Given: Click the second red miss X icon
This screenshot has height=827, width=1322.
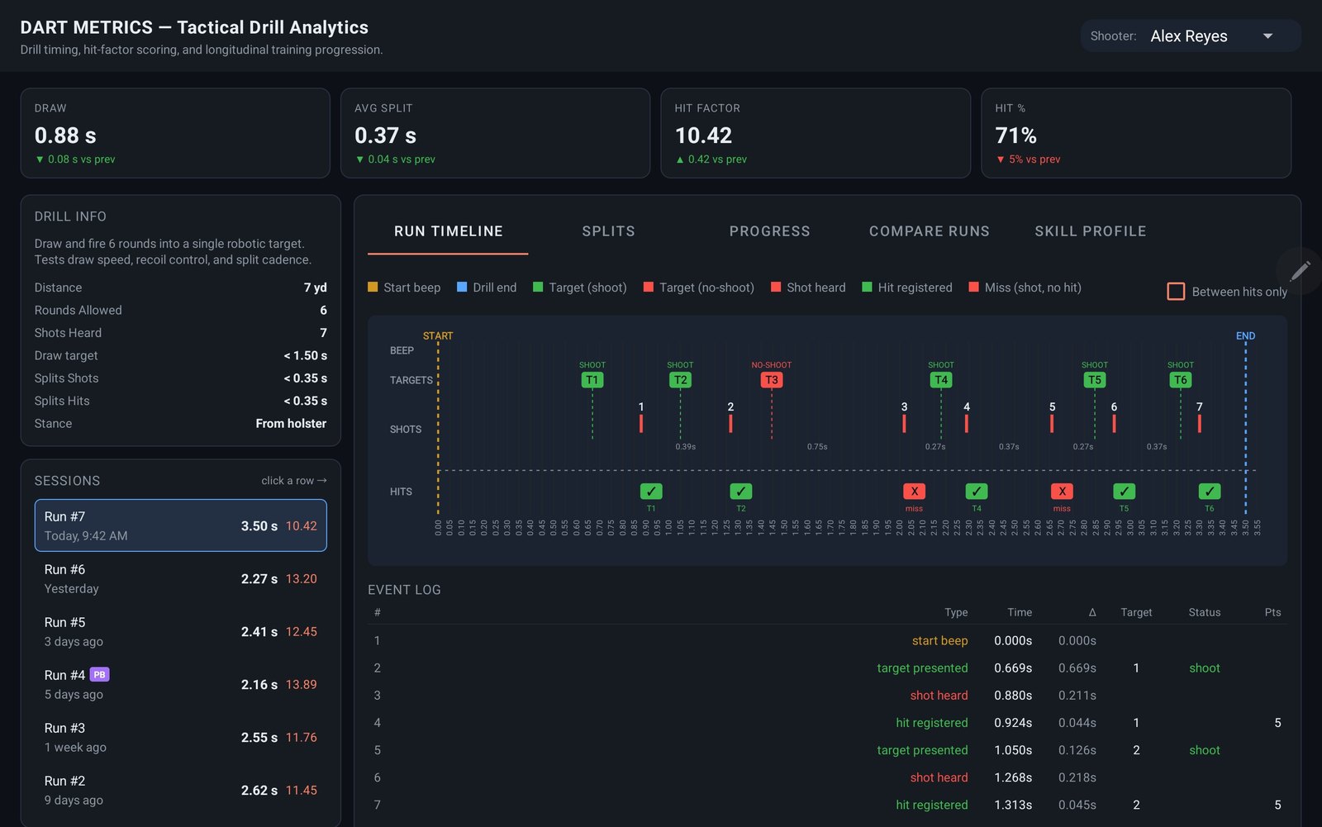Looking at the screenshot, I should [x=1062, y=491].
